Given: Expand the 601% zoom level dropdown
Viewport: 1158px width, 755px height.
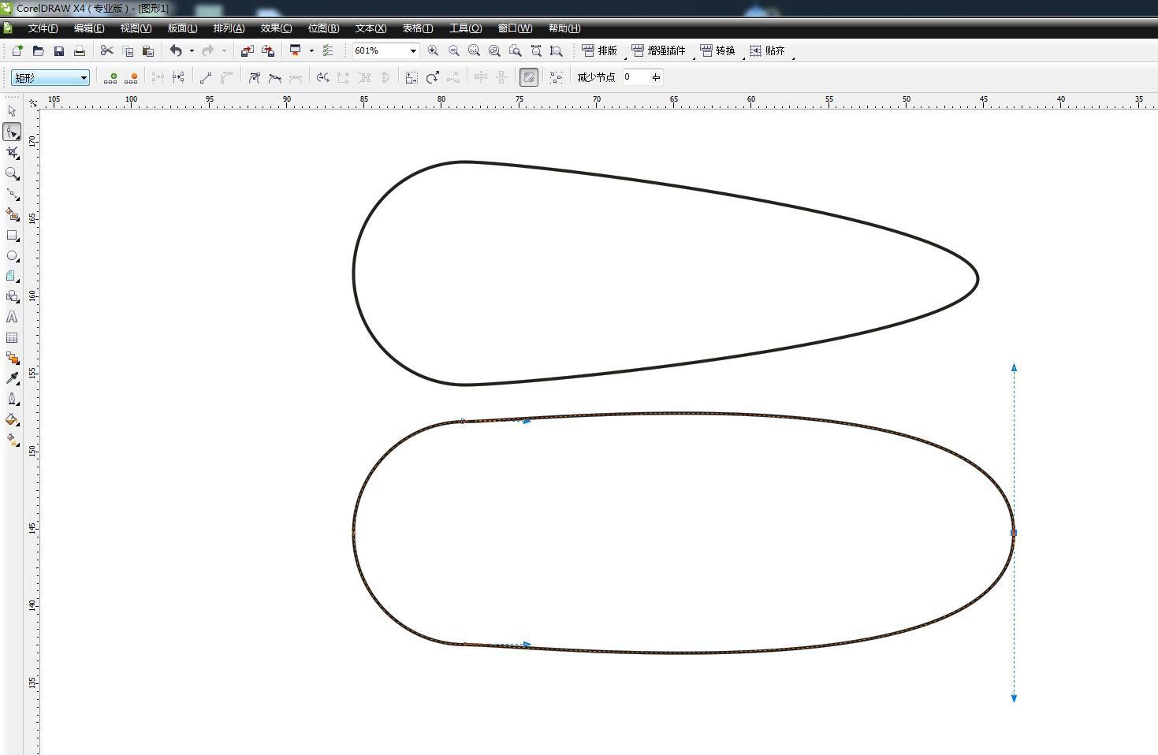Looking at the screenshot, I should pyautogui.click(x=412, y=50).
